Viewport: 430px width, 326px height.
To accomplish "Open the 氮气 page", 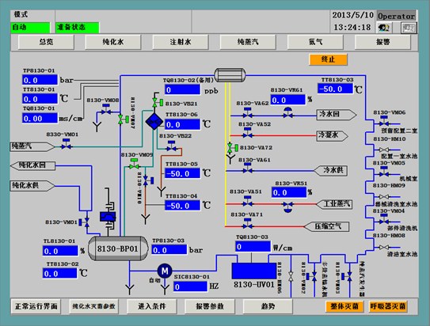I will [x=315, y=42].
